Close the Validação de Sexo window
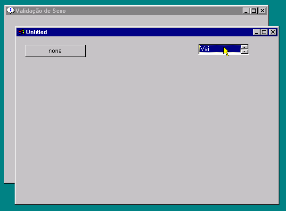The height and width of the screenshot is (211, 286). tap(262, 10)
